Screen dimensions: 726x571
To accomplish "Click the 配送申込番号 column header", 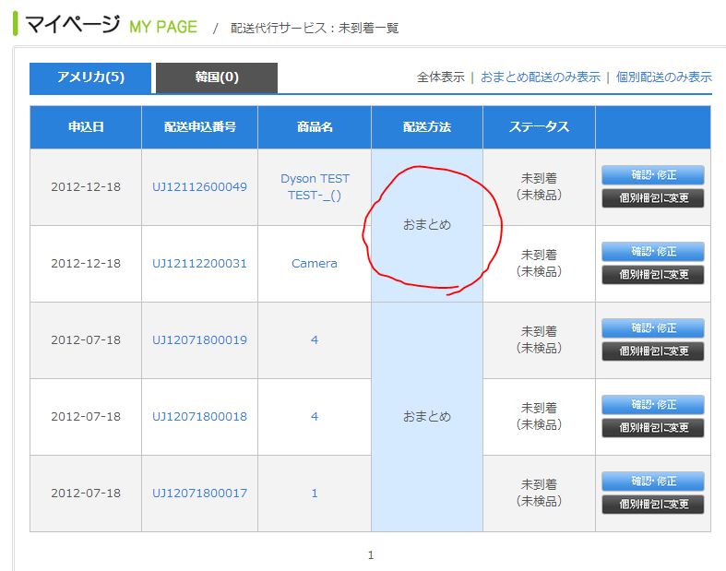I will click(199, 127).
